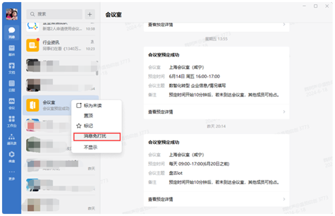Screen dimensions: 335x216
Task: Click the muted bell icon on 行业资讯
Action: pos(92,42)
